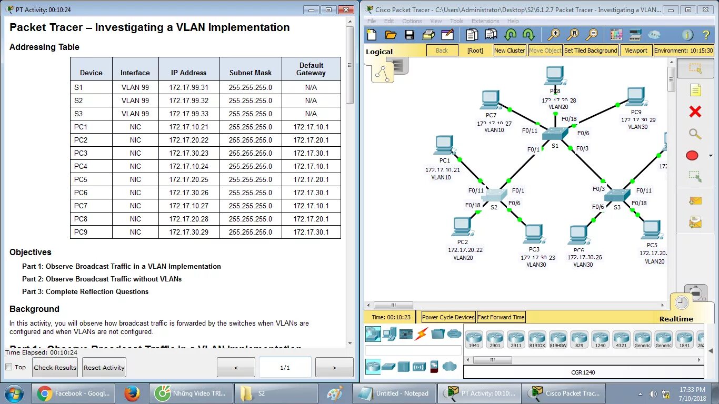This screenshot has width=719, height=404.
Task: Click the Zoom Reset magnifier icon
Action: pos(573,35)
